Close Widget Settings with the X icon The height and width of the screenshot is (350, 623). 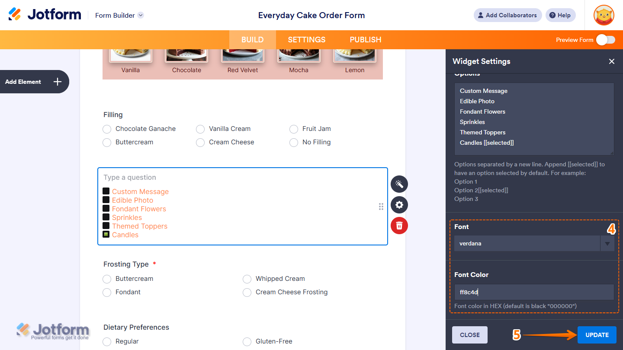[x=611, y=61]
